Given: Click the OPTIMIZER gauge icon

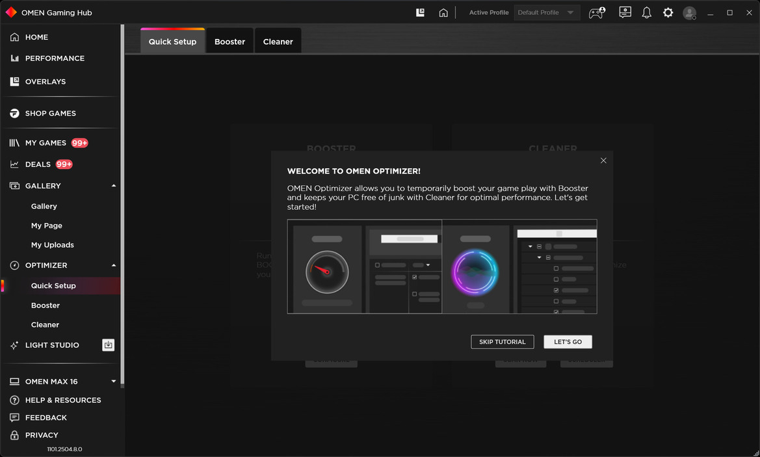Looking at the screenshot, I should 14,265.
